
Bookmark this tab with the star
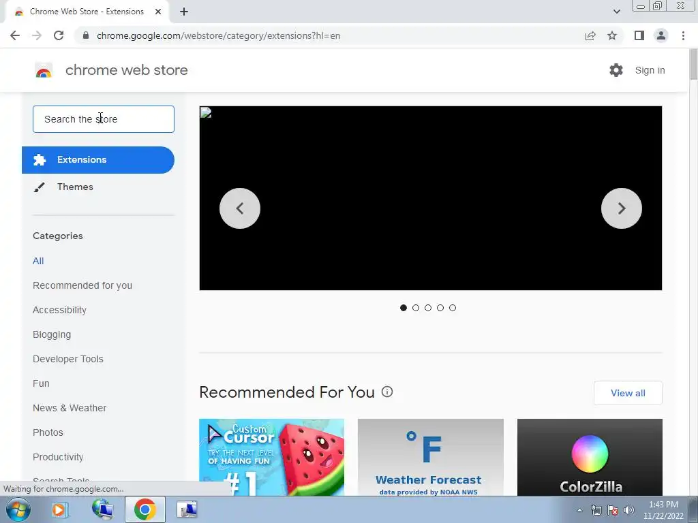point(612,35)
